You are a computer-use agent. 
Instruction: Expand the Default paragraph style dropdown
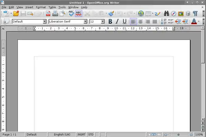[x=44, y=22]
